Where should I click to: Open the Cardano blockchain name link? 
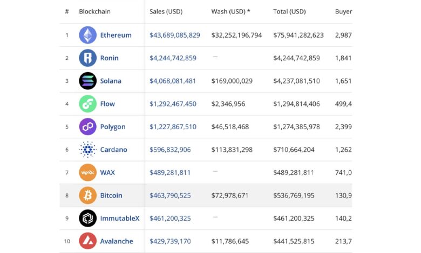click(113, 150)
